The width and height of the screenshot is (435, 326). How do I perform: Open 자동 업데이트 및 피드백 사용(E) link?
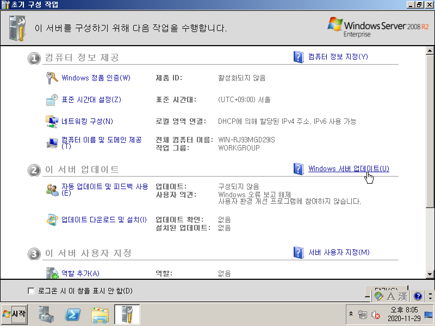pyautogui.click(x=105, y=189)
